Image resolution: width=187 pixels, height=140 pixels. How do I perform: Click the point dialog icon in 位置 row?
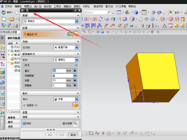coord(76,34)
